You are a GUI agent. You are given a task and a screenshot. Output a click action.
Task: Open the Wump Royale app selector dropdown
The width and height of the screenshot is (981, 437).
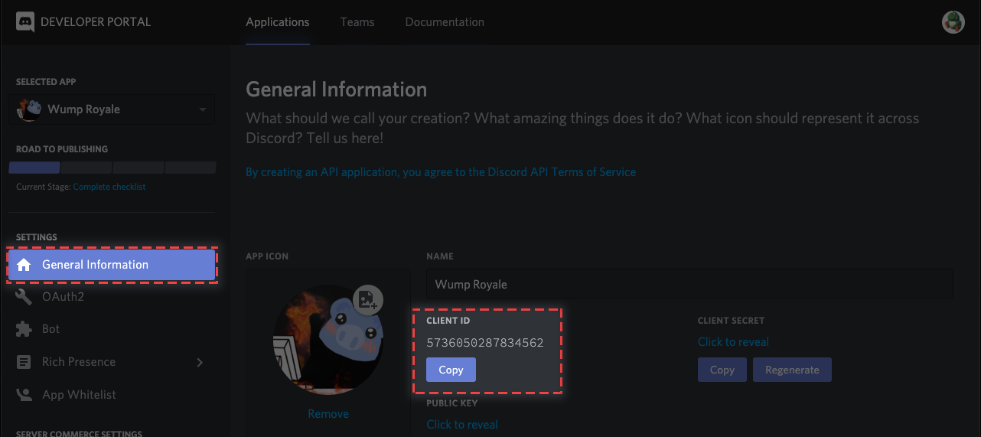coord(112,109)
